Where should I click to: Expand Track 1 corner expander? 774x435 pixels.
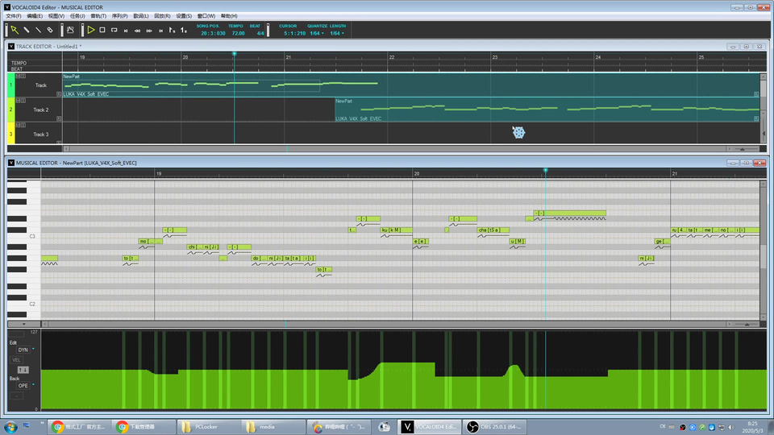coord(59,93)
